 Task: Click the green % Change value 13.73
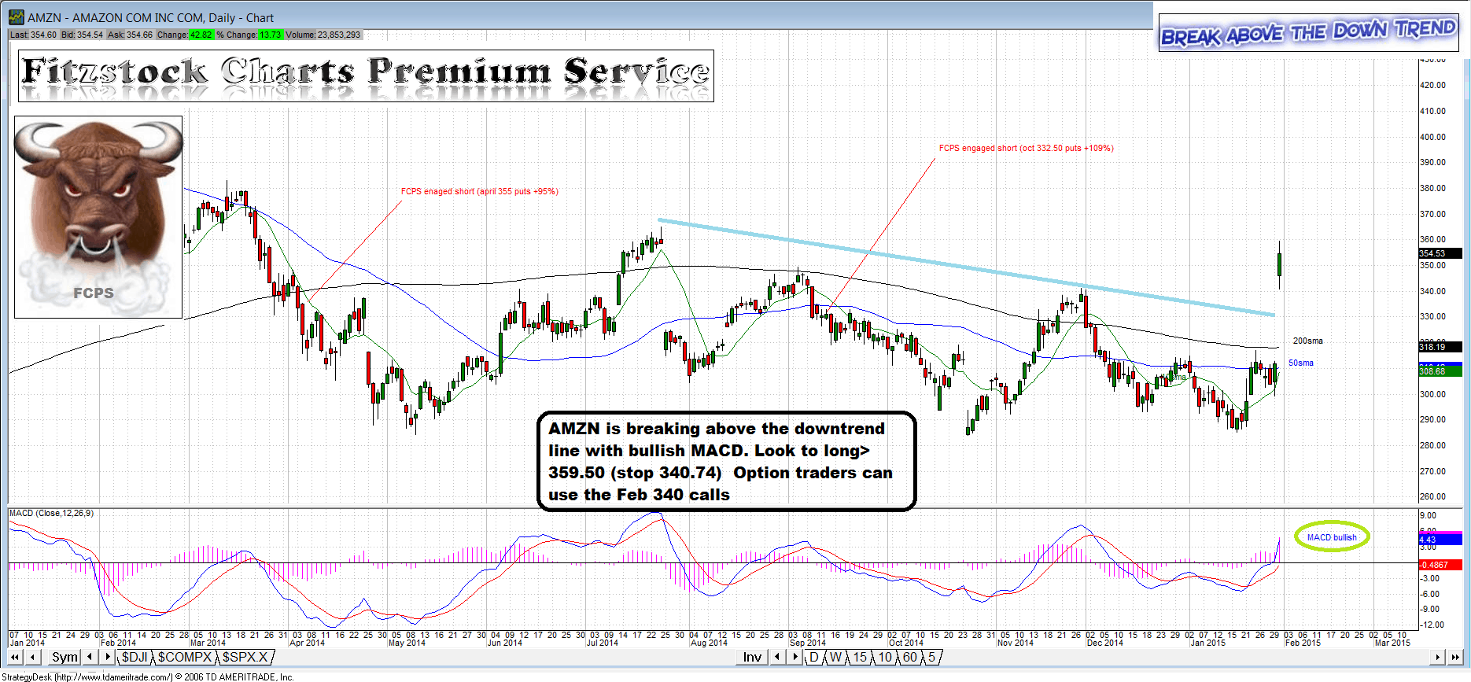coord(270,35)
